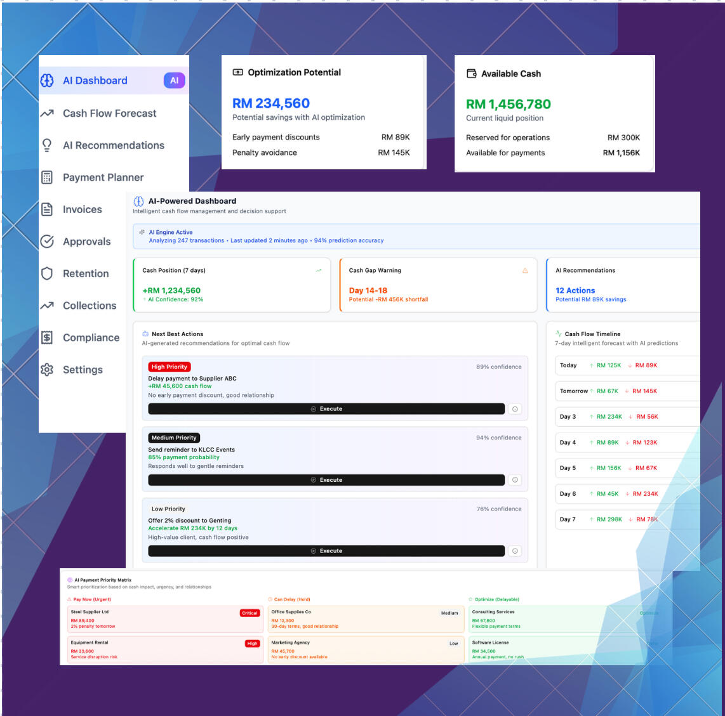Click the info circle beside the High Priority Execute button
This screenshot has height=716, width=725.
click(x=514, y=408)
